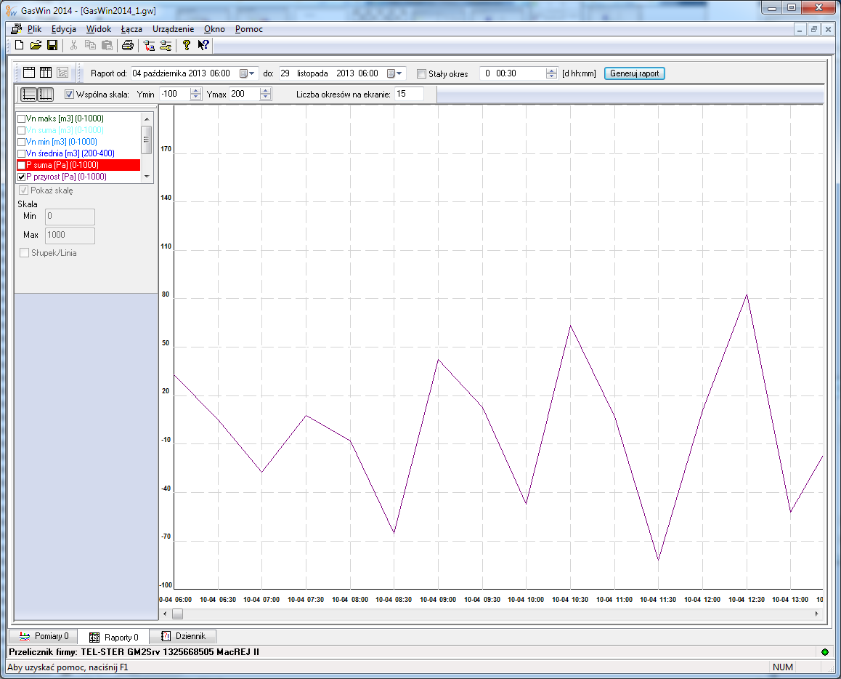Screen dimensions: 841x679
Task: Toggle the Vn suma [m3] series checkbox
Action: (x=22, y=130)
